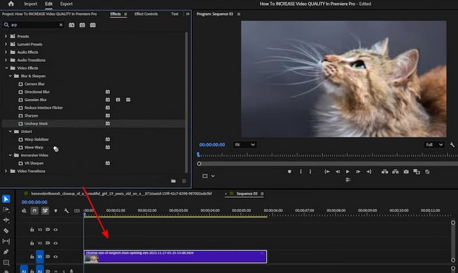458x273 pixels.
Task: Open Program Monitor settings wrench
Action: click(452, 144)
